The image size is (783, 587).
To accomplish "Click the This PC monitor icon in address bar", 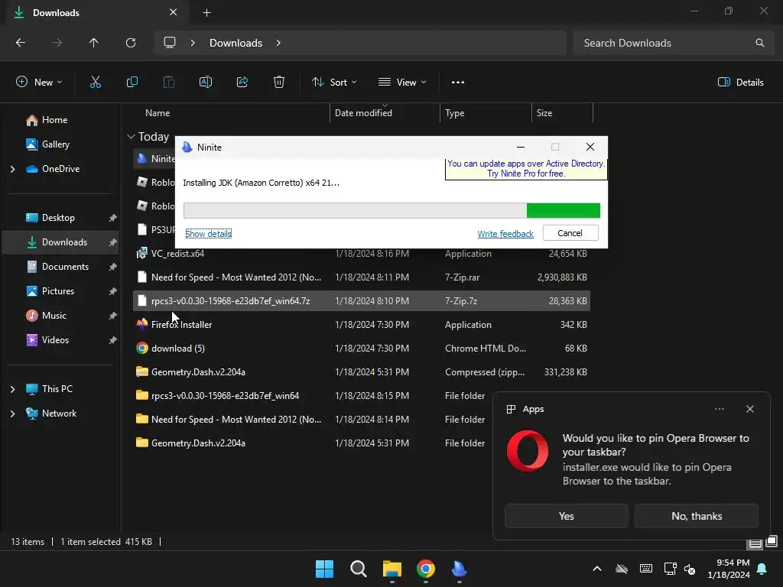I will click(x=170, y=43).
